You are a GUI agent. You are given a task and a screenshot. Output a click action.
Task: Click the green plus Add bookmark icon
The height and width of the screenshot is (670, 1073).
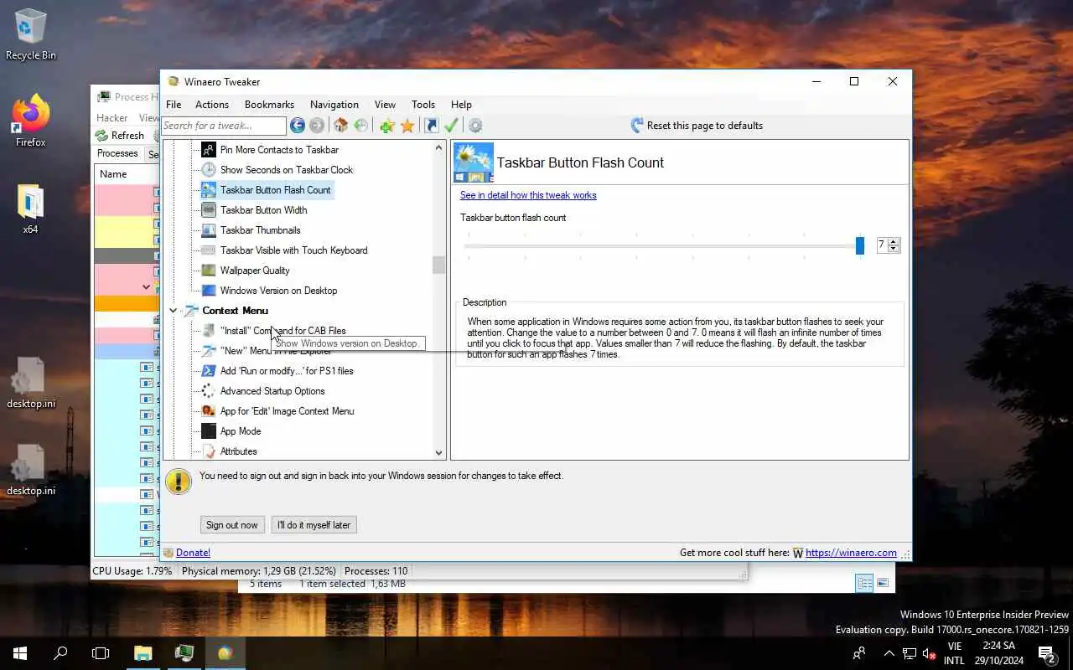386,126
